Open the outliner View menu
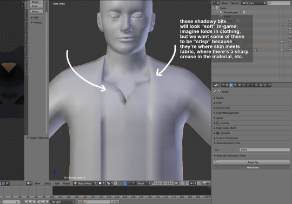Image resolution: width=292 pixels, height=204 pixels. 224,3
